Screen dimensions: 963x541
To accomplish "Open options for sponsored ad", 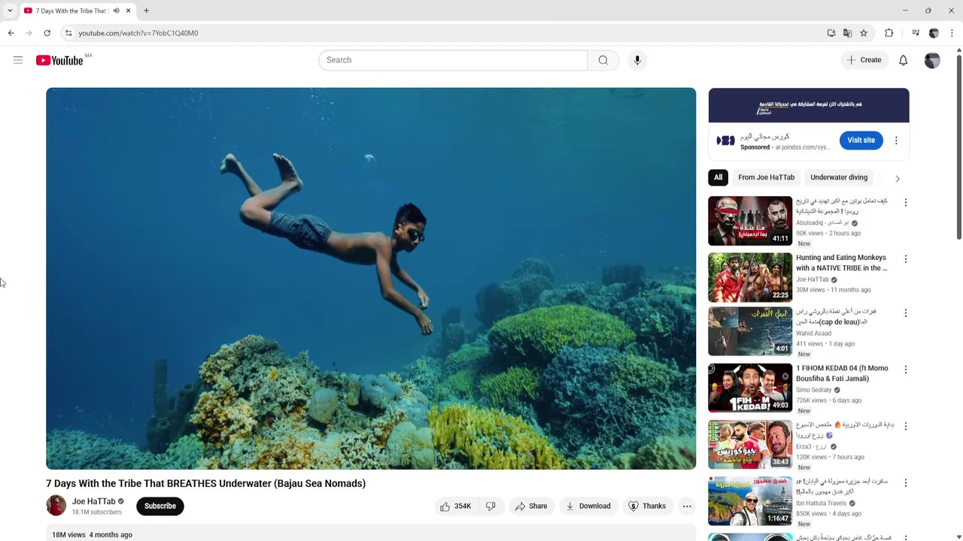I will pos(896,141).
